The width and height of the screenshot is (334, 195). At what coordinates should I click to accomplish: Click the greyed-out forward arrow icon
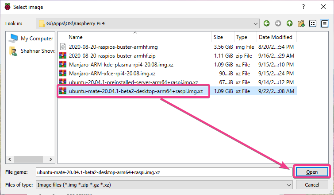click(278, 23)
